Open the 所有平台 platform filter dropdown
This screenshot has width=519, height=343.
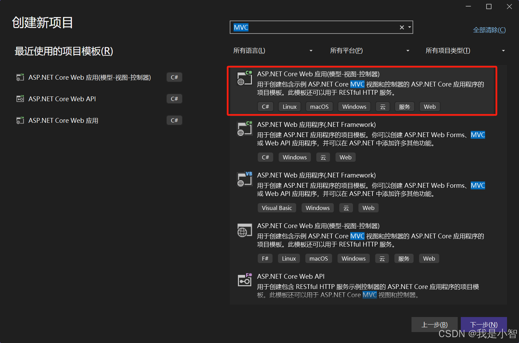[x=370, y=51]
